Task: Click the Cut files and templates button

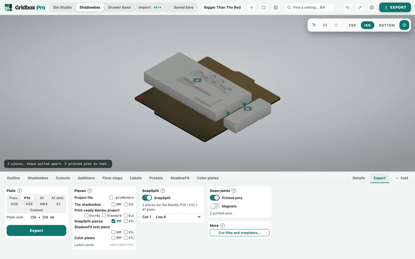Action: (x=239, y=233)
